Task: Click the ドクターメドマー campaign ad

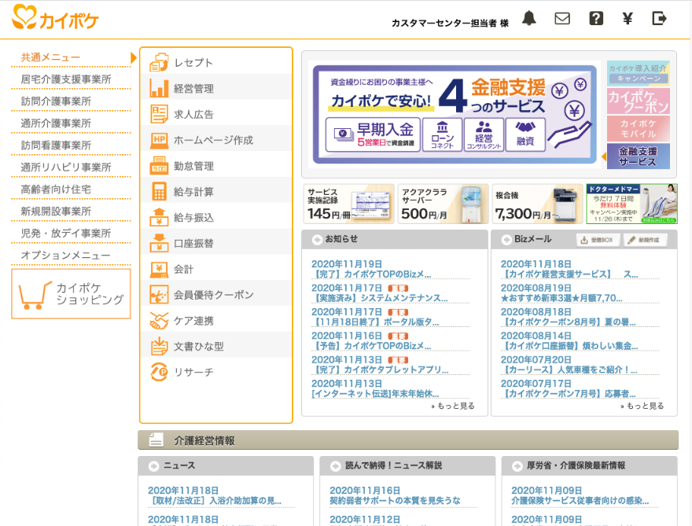Action: [632, 204]
